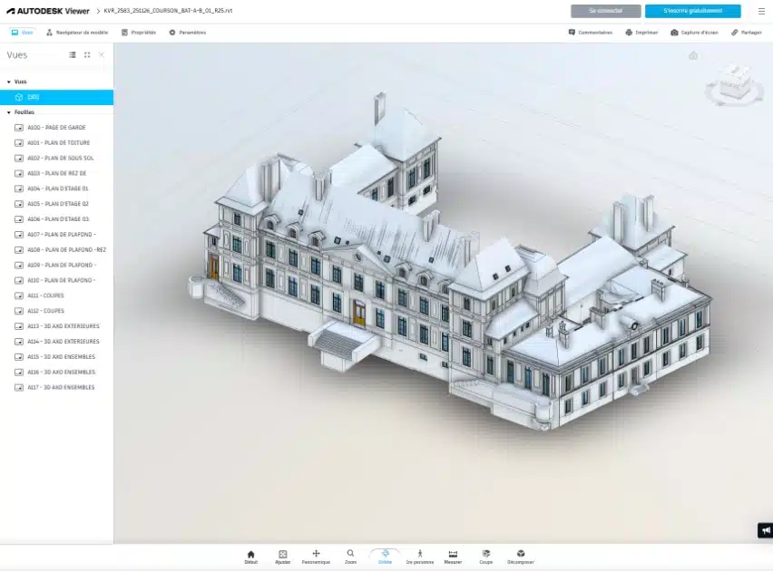Close the Vues panel
The image size is (773, 571).
[x=102, y=54]
